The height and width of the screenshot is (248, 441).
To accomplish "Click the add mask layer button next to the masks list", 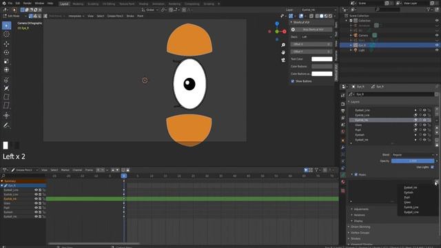I will (436, 183).
